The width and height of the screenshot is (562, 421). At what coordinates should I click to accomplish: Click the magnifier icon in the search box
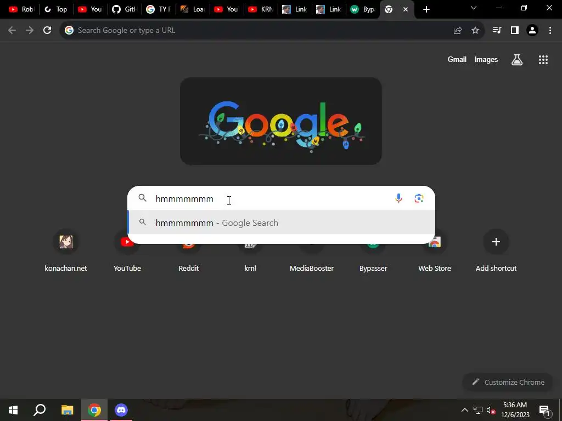point(142,197)
